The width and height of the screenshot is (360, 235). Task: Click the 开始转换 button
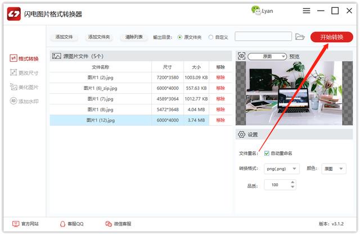point(331,37)
